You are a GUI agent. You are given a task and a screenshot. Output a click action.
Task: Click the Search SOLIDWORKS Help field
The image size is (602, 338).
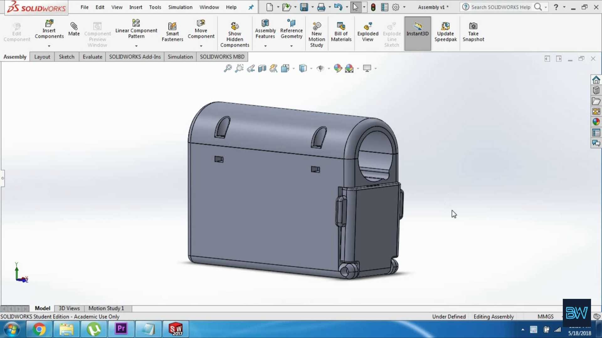[500, 7]
